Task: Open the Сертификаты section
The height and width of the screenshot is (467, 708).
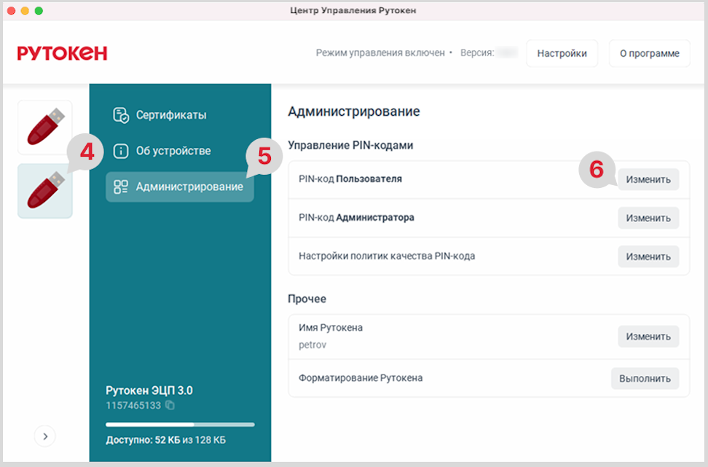Action: click(x=170, y=115)
